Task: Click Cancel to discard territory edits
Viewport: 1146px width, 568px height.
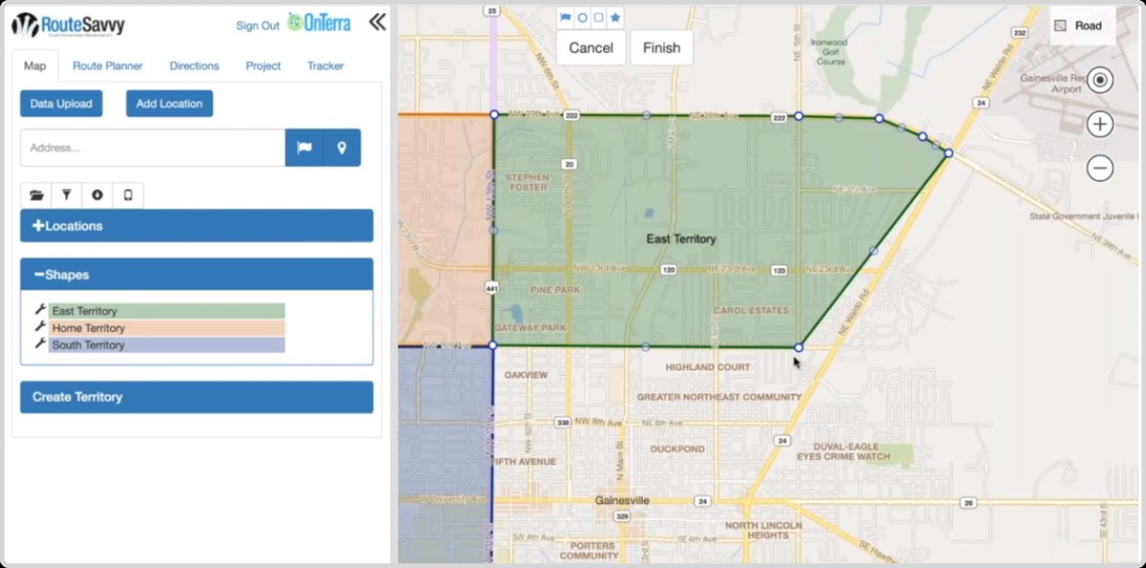Action: coord(592,47)
